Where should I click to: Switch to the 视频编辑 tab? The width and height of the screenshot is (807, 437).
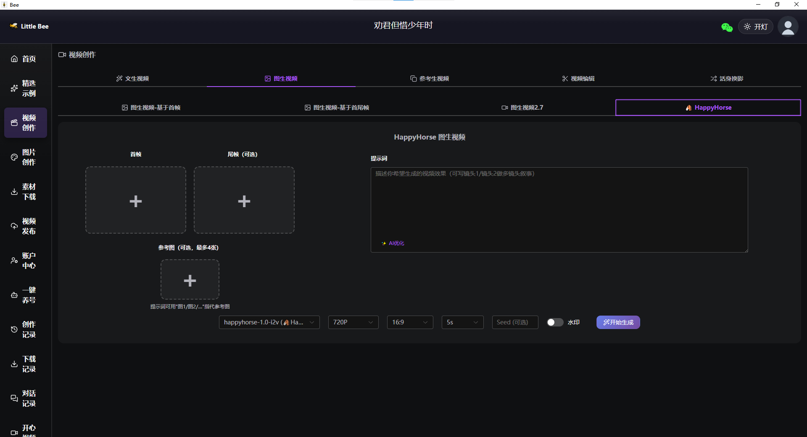[x=578, y=79]
